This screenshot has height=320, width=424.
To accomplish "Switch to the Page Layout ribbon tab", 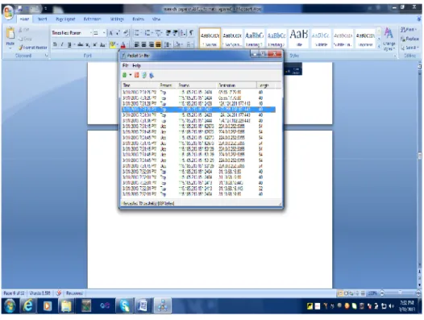I will click(x=65, y=19).
